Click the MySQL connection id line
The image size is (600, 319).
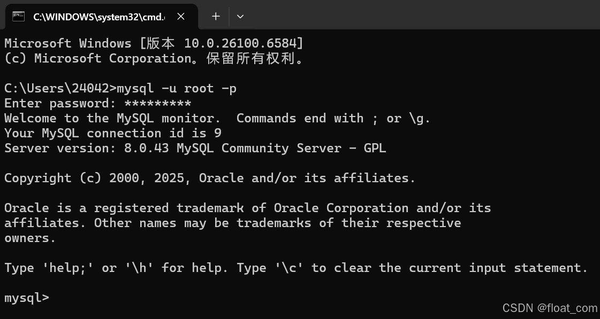[x=112, y=133]
